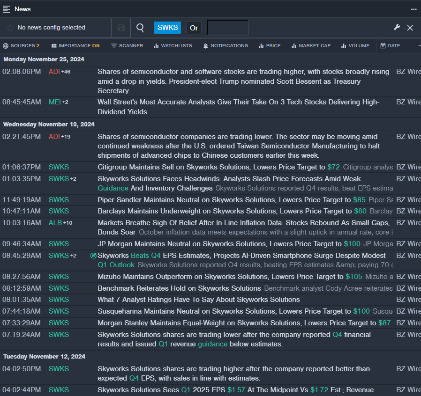The image size is (421, 396).
Task: Toggle the Or operator button
Action: [194, 28]
